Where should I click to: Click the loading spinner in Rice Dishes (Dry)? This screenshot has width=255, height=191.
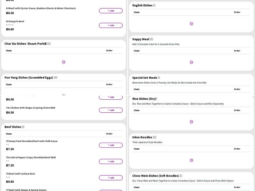click(x=191, y=122)
